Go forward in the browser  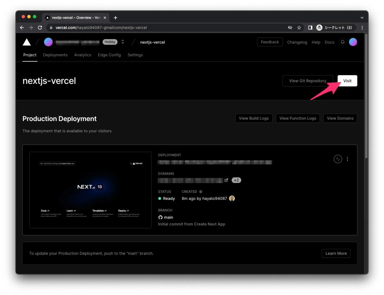coord(31,28)
